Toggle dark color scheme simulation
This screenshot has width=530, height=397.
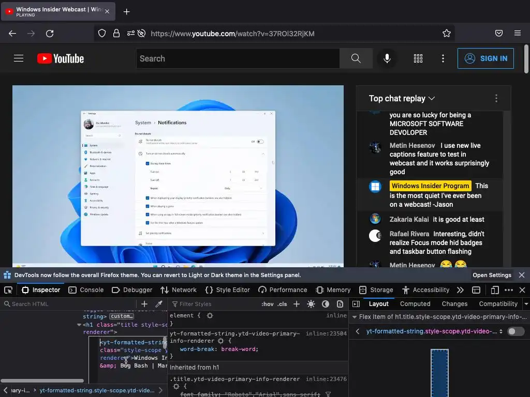click(x=326, y=304)
